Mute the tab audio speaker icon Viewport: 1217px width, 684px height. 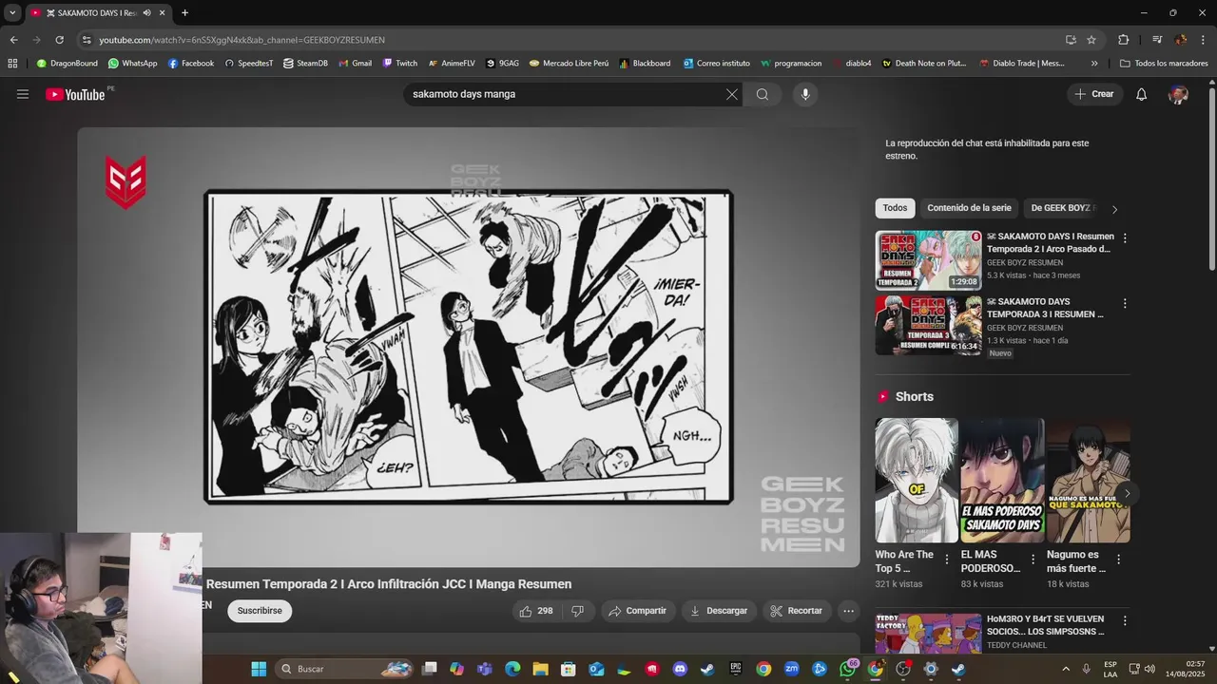point(146,13)
